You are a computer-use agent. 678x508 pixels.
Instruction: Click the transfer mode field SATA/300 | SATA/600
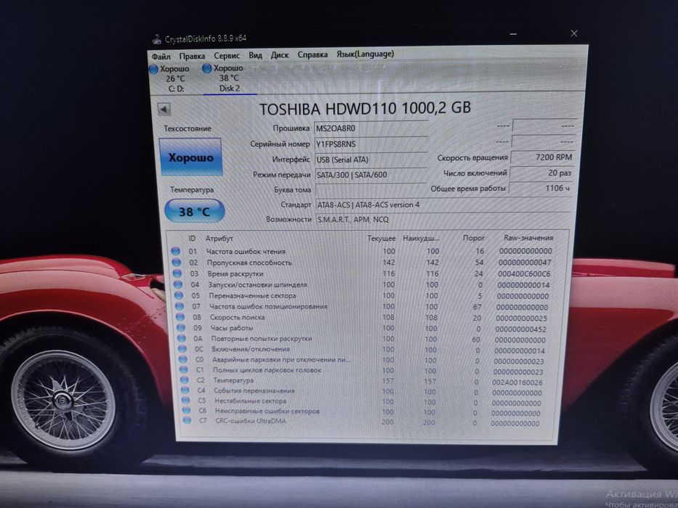(x=371, y=174)
